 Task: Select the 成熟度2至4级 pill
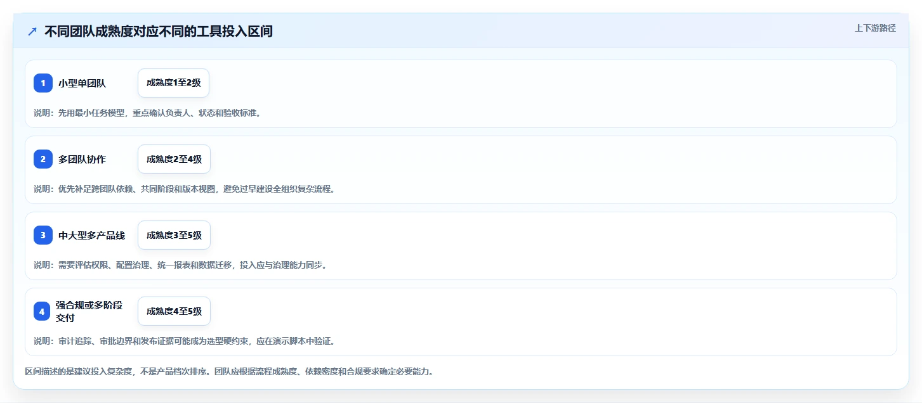[174, 159]
